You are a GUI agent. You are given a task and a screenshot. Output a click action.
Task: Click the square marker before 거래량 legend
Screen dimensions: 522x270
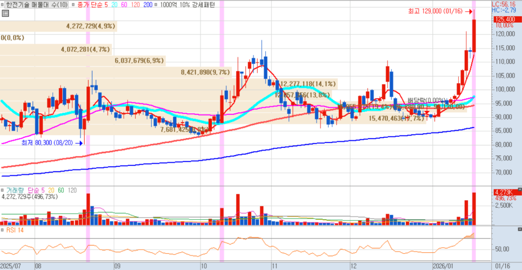click(3, 191)
